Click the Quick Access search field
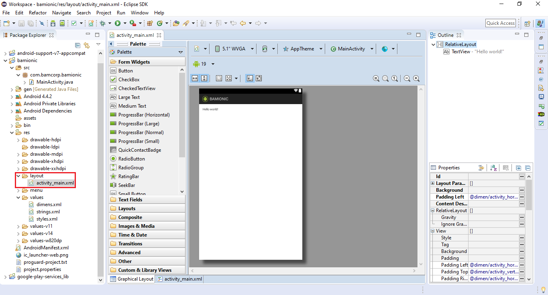The height and width of the screenshot is (295, 548). point(500,23)
